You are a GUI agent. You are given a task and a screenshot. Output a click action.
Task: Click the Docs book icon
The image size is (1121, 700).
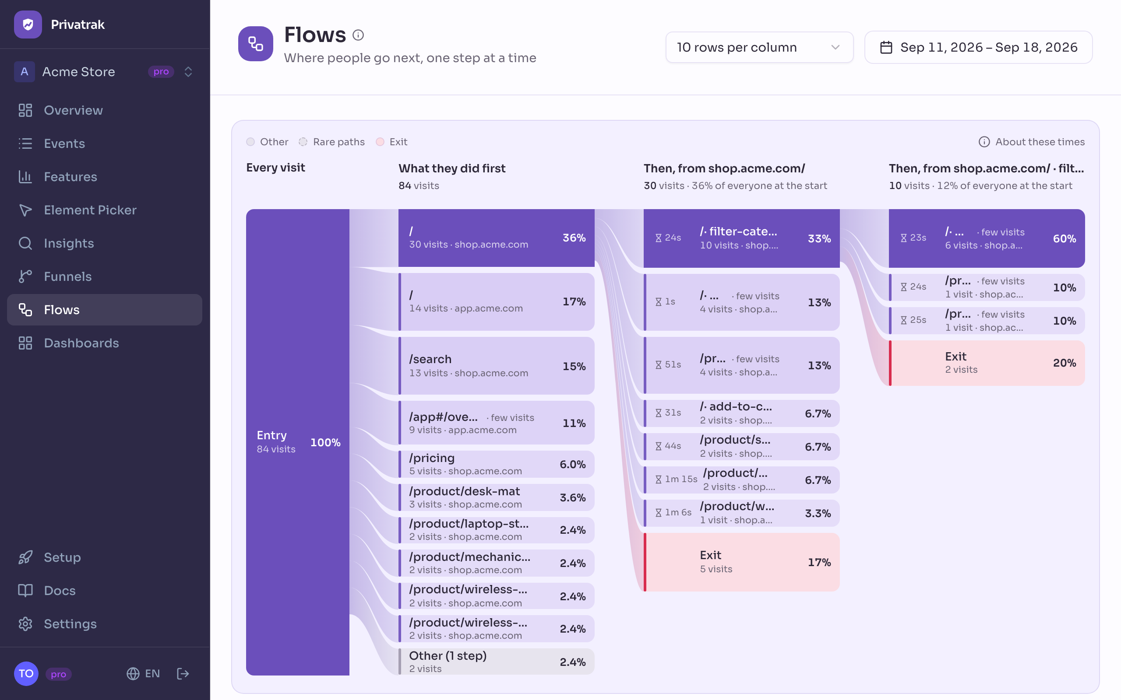point(25,591)
